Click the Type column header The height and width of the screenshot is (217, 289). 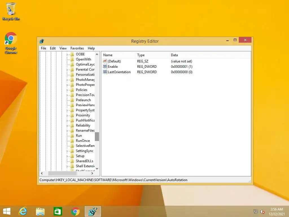point(152,55)
